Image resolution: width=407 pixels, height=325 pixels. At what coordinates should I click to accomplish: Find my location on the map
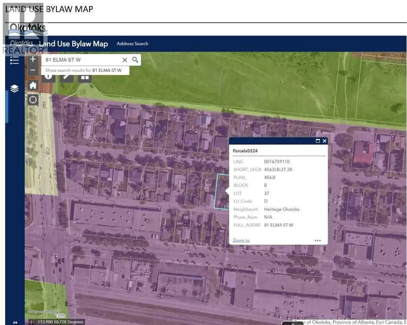coord(33,100)
